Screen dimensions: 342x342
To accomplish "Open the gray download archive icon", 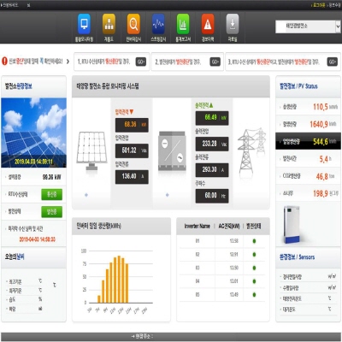I will (233, 24).
